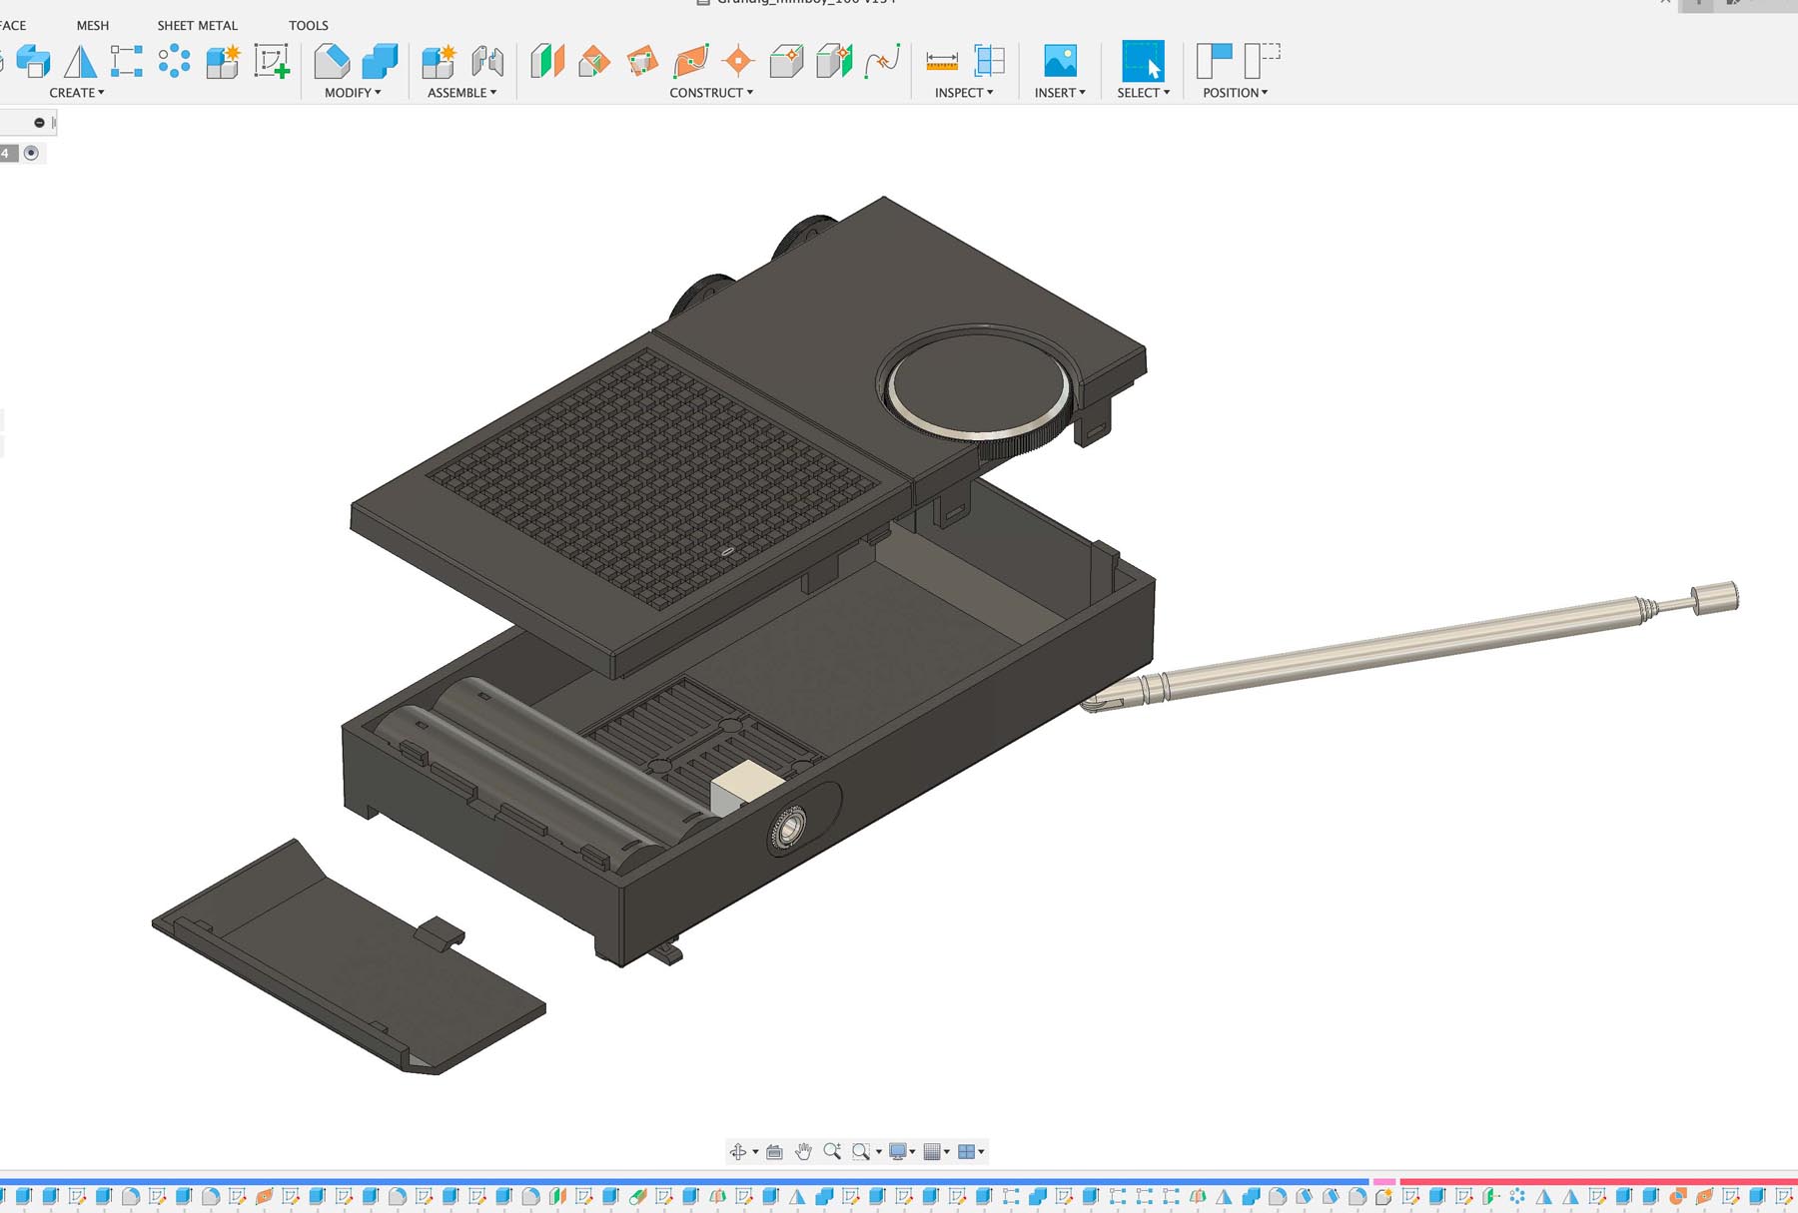Expand the CONSTRUCT dropdown
The image size is (1798, 1213).
711,93
